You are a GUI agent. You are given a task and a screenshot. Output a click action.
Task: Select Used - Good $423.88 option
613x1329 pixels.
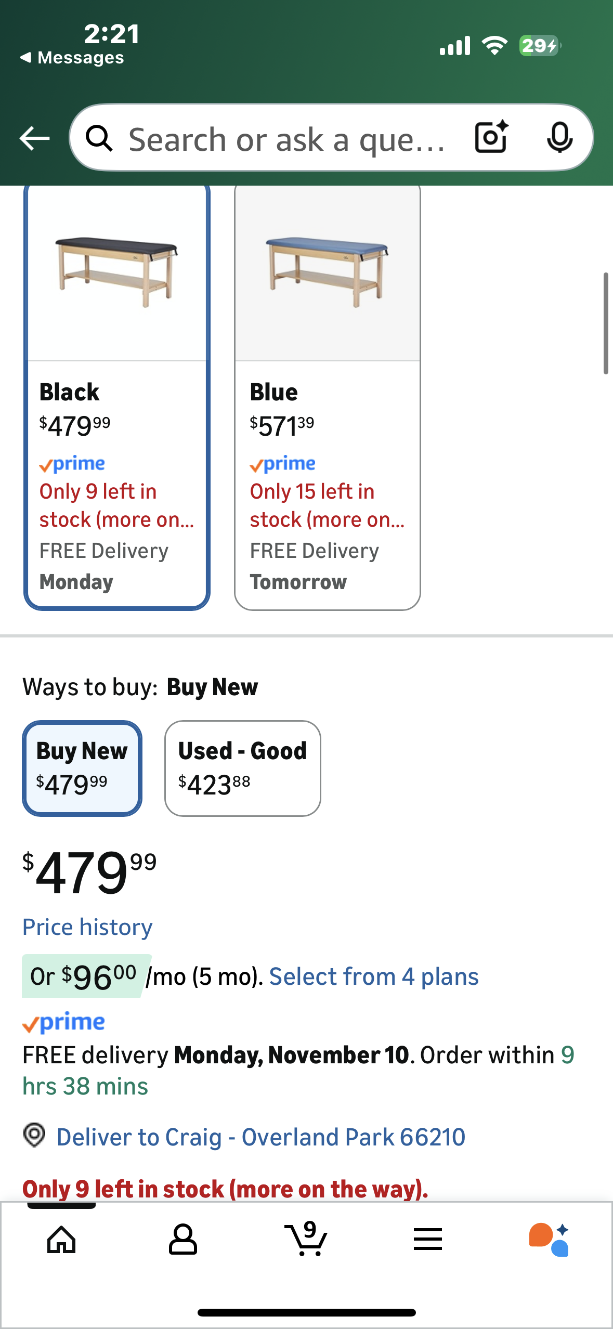point(242,768)
